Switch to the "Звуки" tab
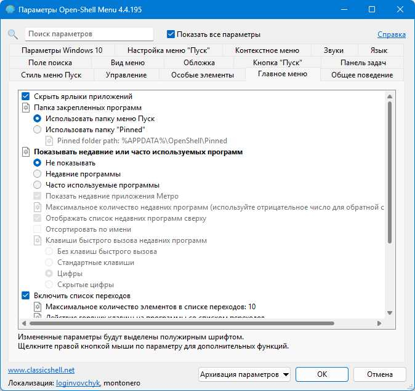415x391 pixels. point(334,50)
